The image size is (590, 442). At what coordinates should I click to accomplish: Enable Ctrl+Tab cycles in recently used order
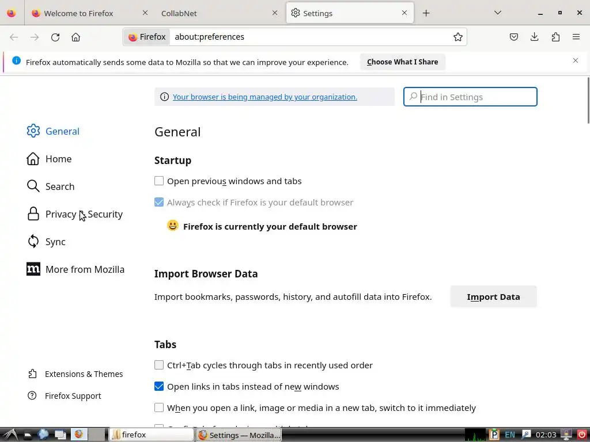pyautogui.click(x=159, y=365)
